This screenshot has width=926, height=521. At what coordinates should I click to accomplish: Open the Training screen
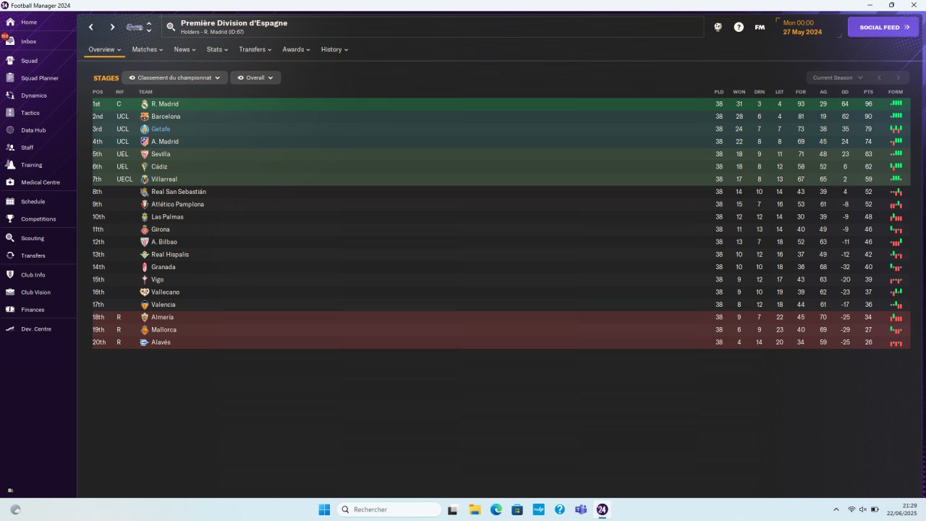pyautogui.click(x=32, y=165)
